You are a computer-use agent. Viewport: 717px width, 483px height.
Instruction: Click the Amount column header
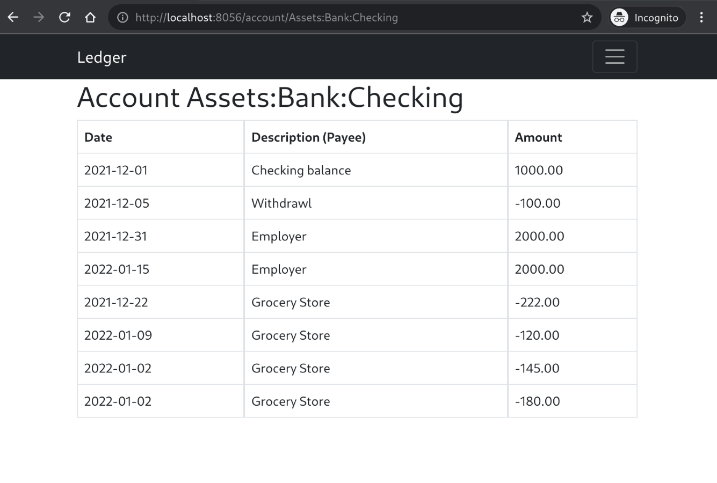coord(538,137)
